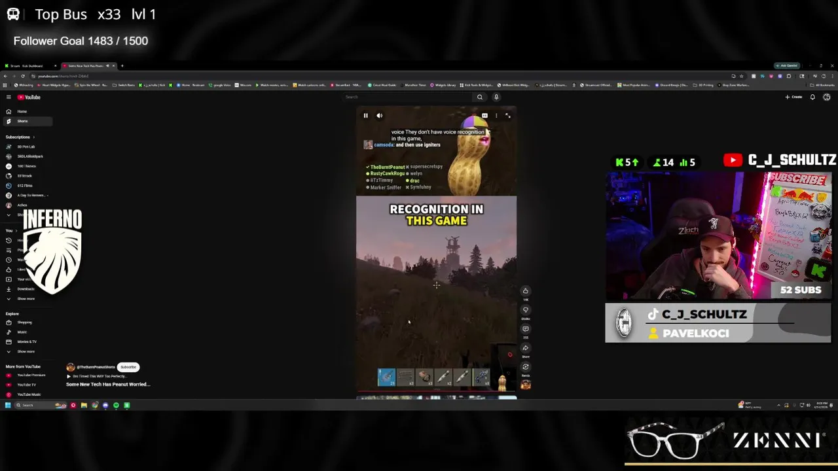Subscribe to TheBurntPeanutShorts channel

128,367
